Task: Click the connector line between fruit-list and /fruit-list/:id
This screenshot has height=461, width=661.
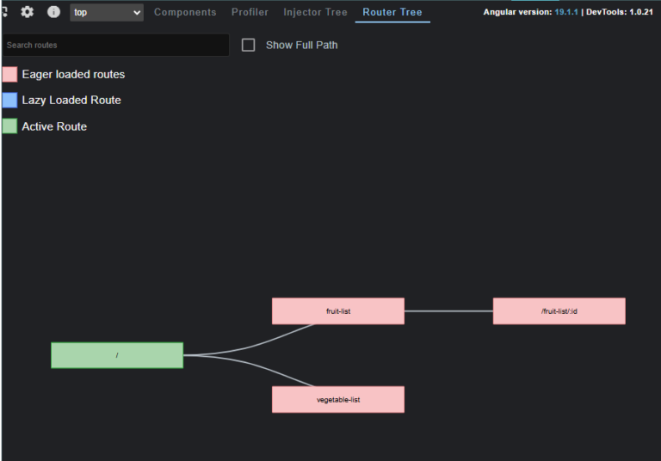Action: tap(448, 311)
